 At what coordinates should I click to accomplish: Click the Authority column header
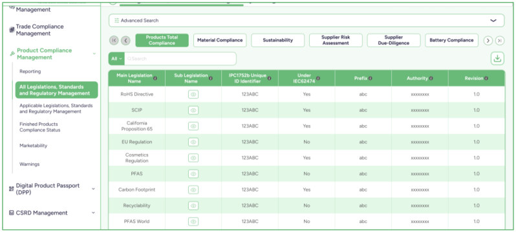point(420,79)
